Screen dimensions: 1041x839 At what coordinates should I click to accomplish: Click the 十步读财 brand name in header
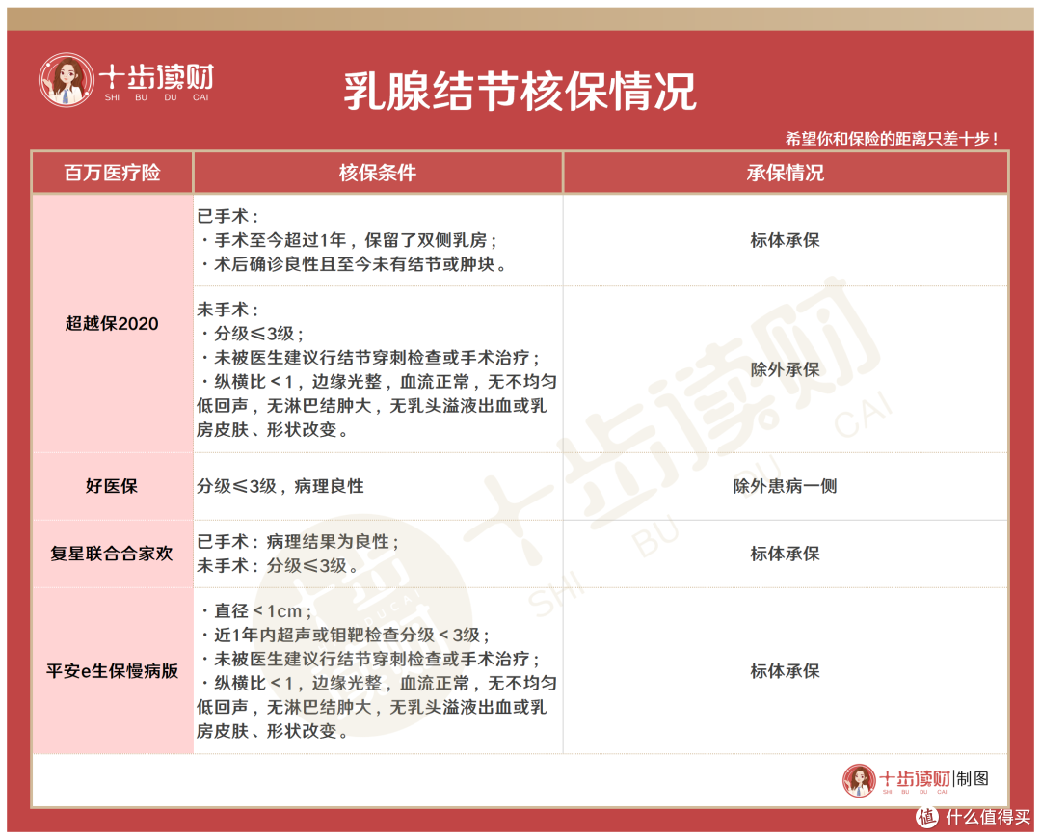pyautogui.click(x=157, y=78)
